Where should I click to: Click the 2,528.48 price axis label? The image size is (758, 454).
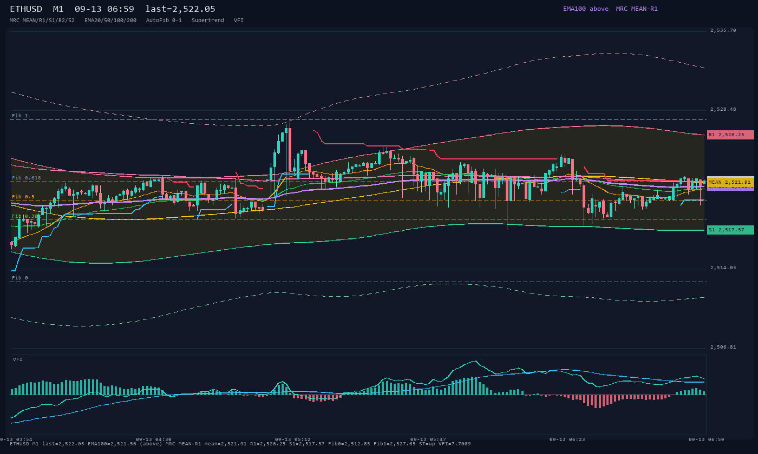tap(723, 109)
